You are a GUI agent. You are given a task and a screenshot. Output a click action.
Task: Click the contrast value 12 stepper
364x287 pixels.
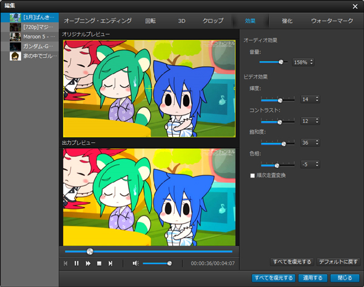[x=317, y=121]
